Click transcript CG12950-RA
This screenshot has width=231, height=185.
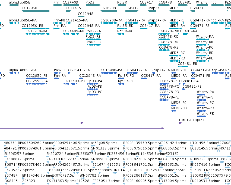(x=37, y=31)
